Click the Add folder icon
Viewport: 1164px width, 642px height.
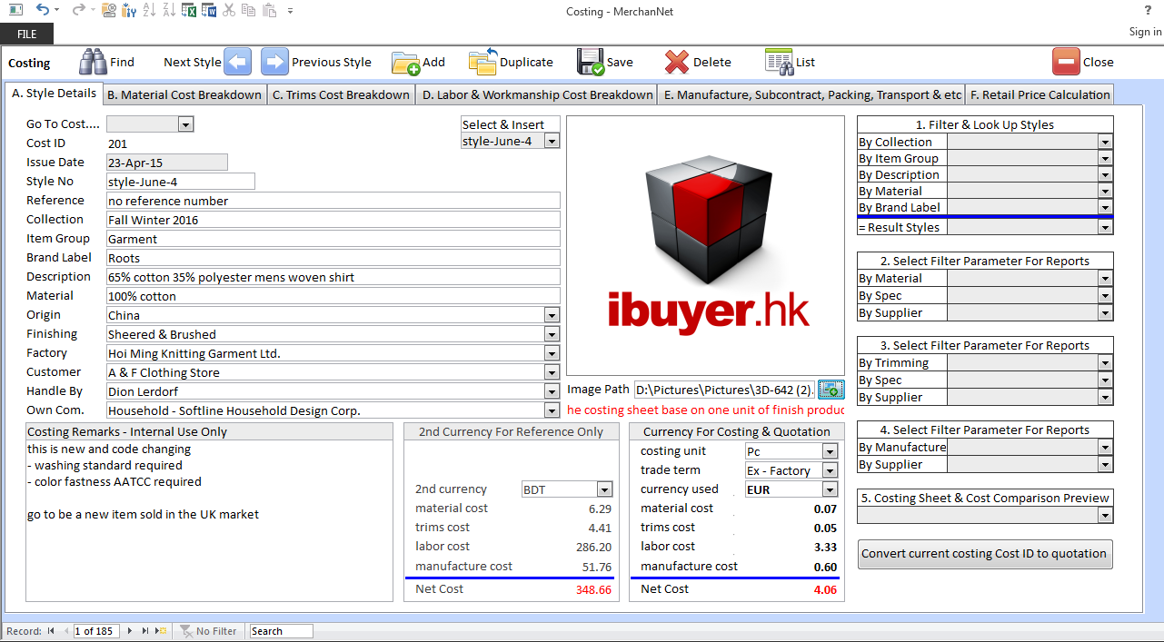(x=406, y=62)
